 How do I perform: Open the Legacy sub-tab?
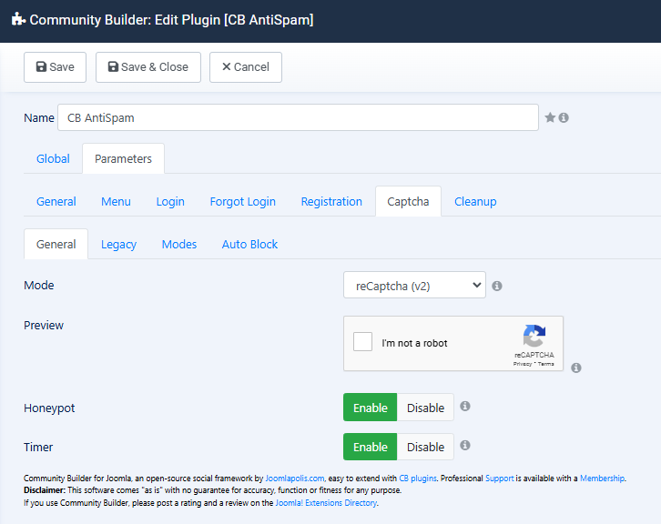119,245
